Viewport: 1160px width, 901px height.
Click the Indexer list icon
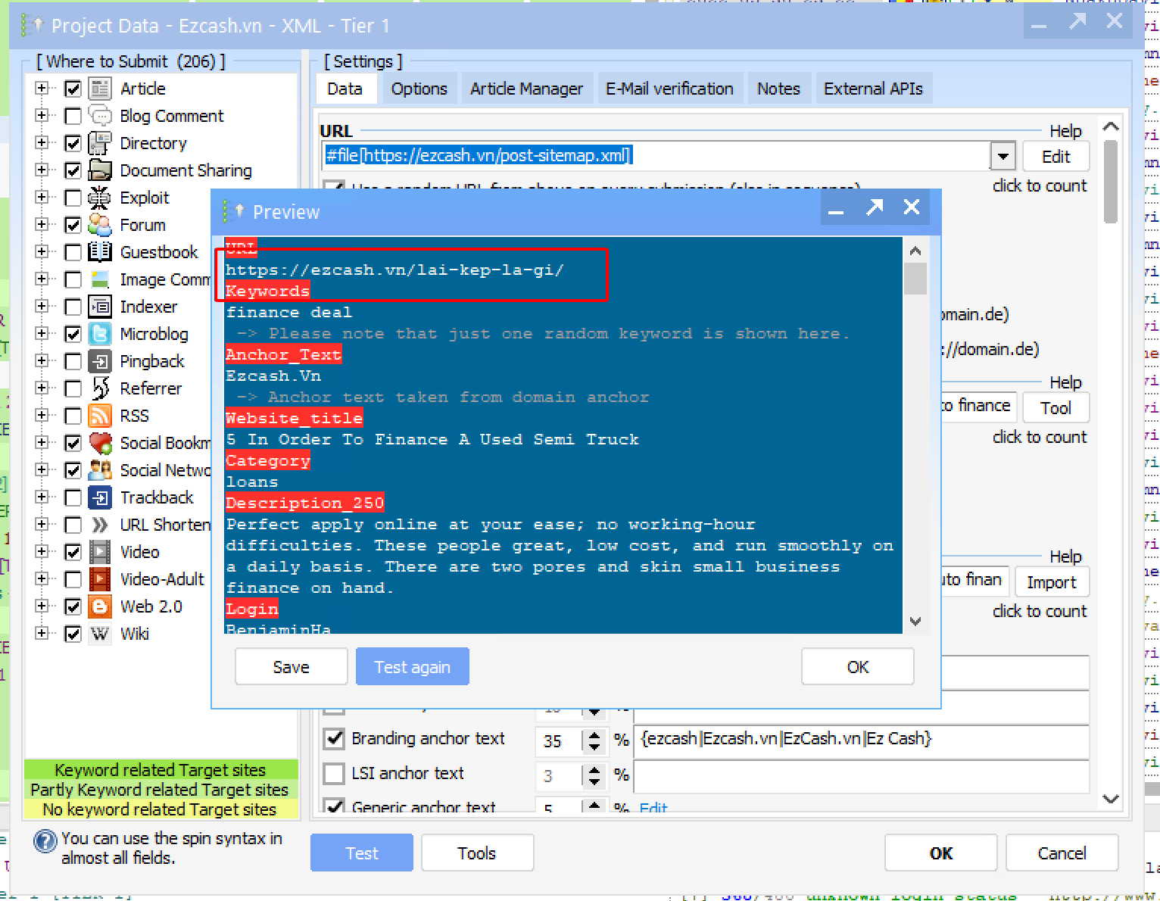(100, 307)
